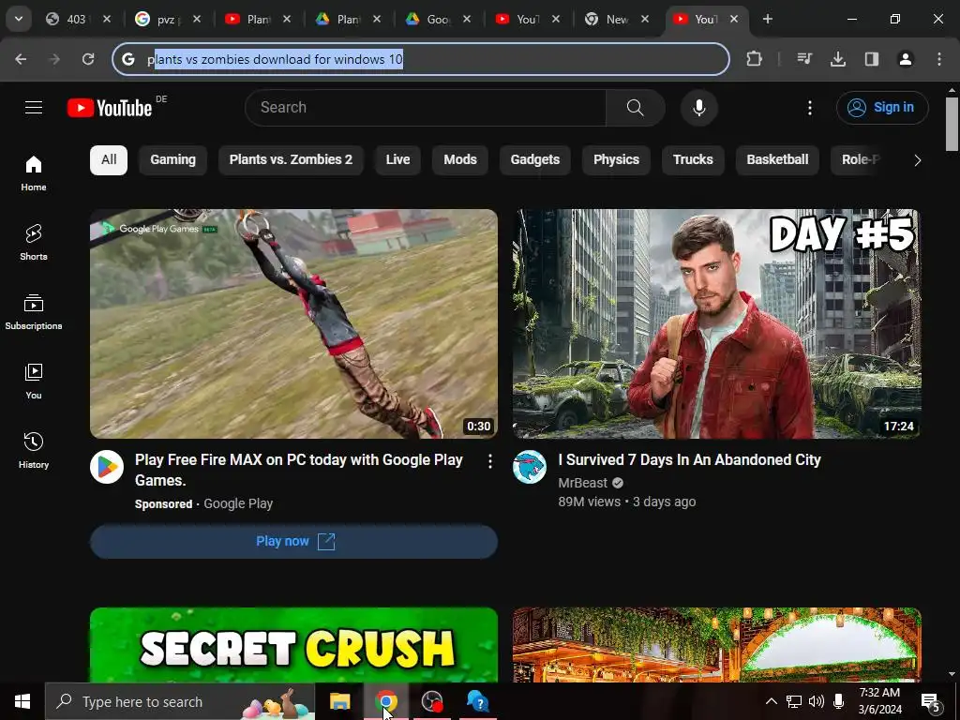The height and width of the screenshot is (720, 960).
Task: Open a new tab with plus button
Action: [768, 19]
